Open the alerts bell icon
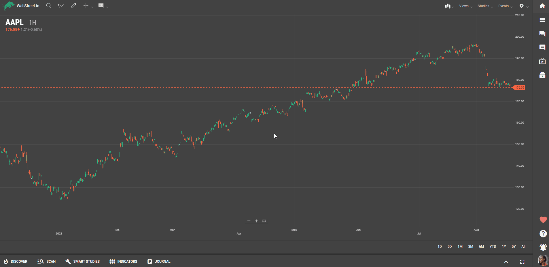The height and width of the screenshot is (267, 549). tap(543, 247)
